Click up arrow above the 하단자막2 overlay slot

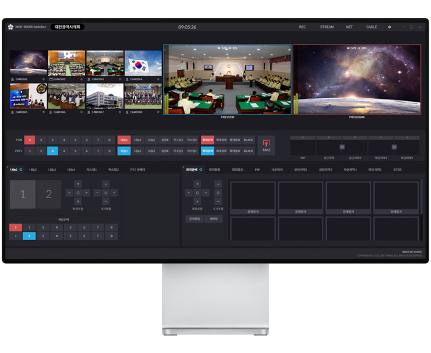pyautogui.click(x=407, y=137)
